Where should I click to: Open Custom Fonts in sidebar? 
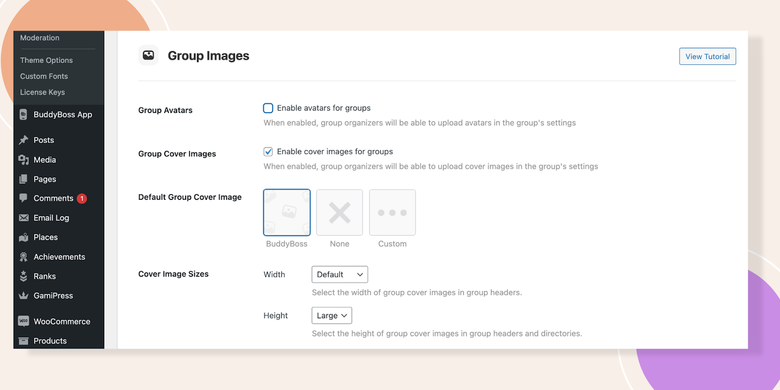[44, 76]
